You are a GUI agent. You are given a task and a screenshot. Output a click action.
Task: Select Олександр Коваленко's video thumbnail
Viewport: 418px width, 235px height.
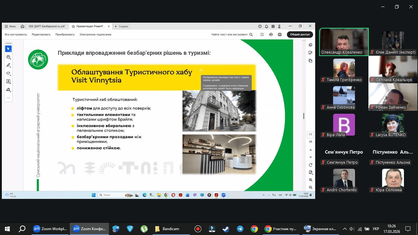pos(344,42)
